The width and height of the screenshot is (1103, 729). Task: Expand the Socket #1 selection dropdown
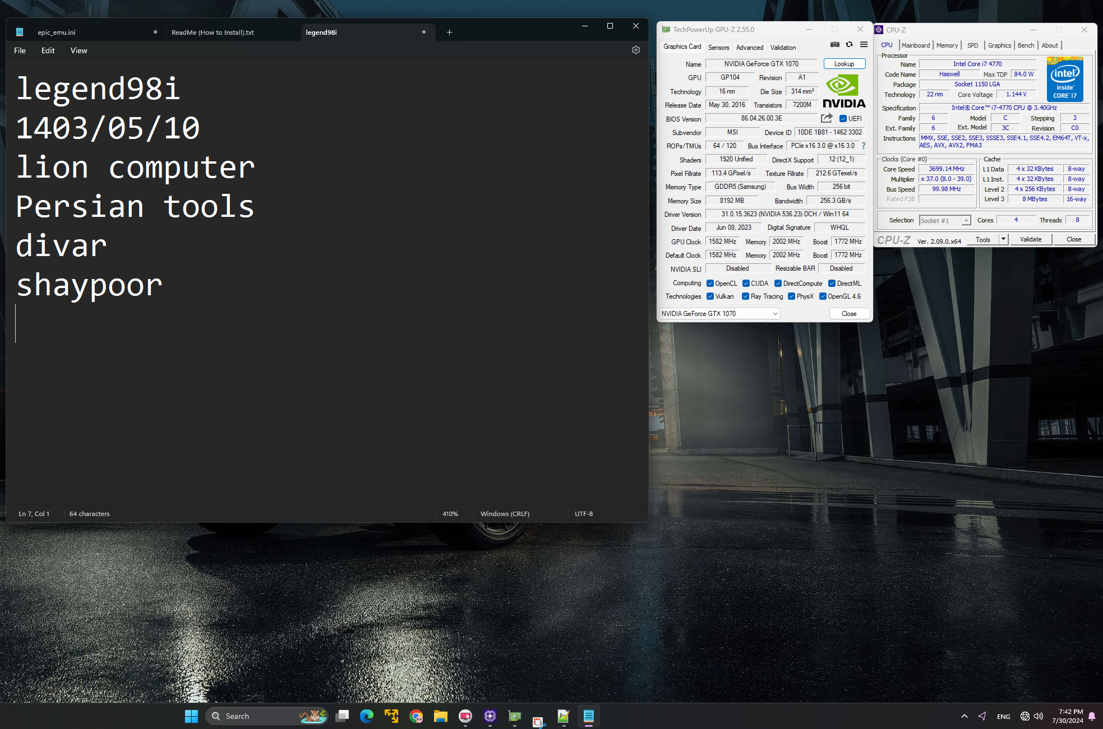[966, 221]
